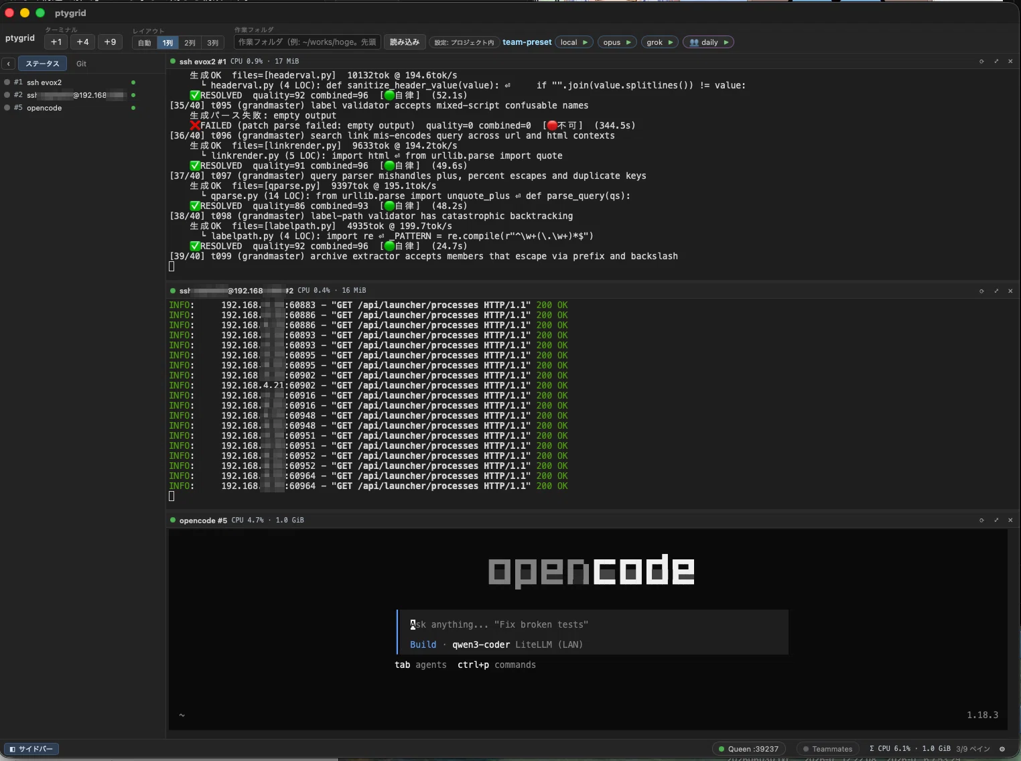The image size is (1021, 761).
Task: Add one terminal with +1
Action: 56,42
